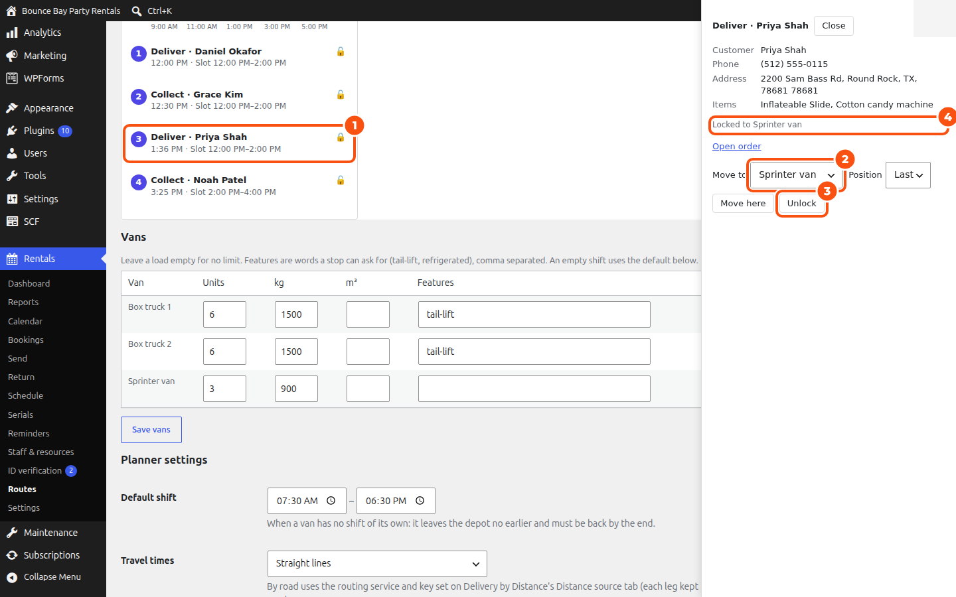Viewport: 956px width, 597px height.
Task: Click the Subscriptions refresh icon
Action: (x=12, y=555)
